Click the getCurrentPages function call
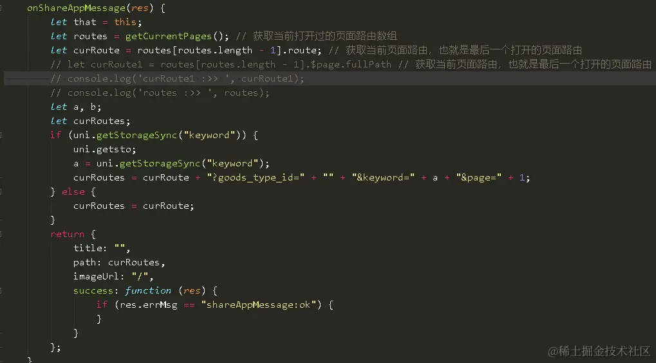Image resolution: width=656 pixels, height=363 pixels. coord(169,37)
